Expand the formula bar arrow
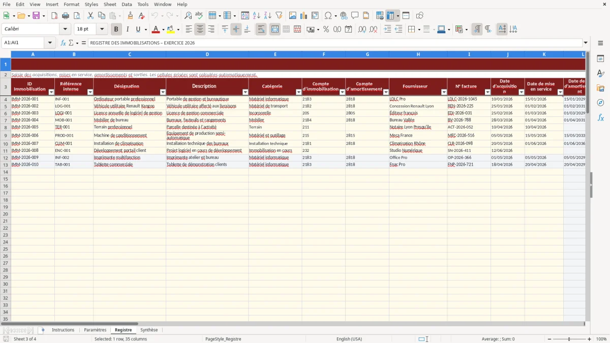 point(586,43)
